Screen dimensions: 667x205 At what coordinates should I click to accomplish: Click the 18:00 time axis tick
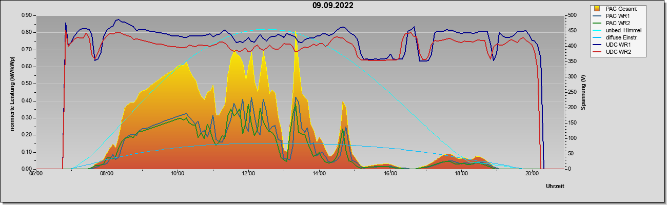(461, 173)
